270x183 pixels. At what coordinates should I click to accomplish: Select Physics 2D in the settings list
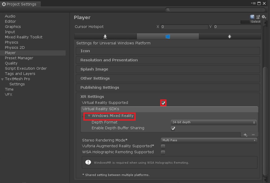coord(15,48)
